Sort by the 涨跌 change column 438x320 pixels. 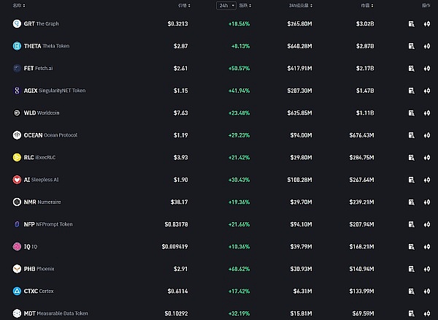pyautogui.click(x=244, y=5)
